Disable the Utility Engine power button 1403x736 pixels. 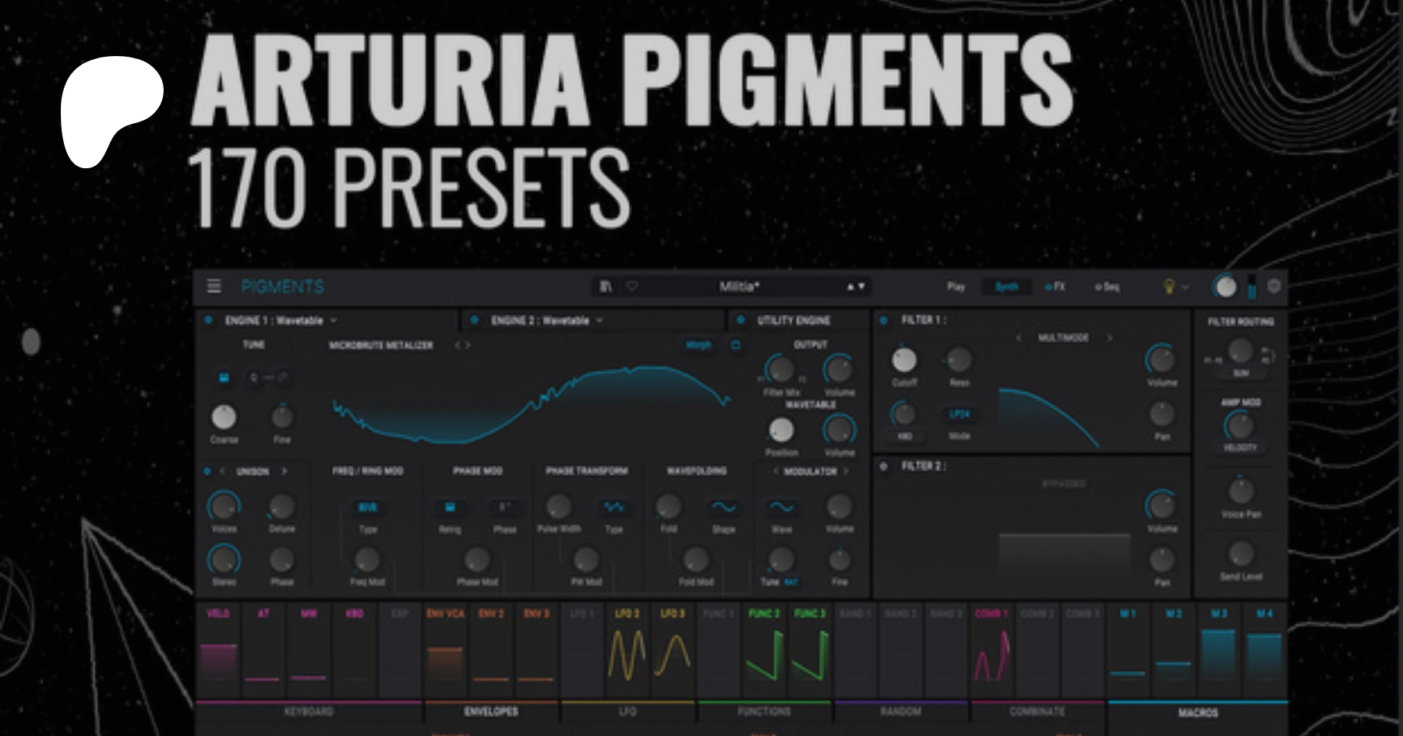point(740,320)
